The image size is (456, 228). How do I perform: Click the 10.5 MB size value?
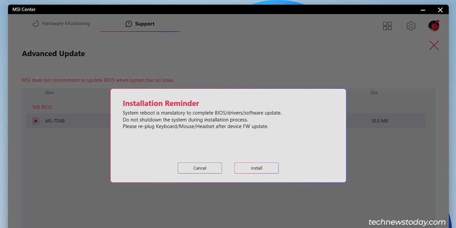(379, 121)
